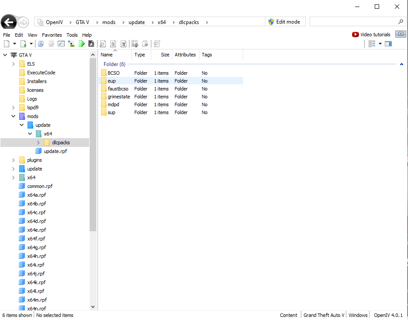Click inside the search input box
Viewport: 408px width, 320px height.
click(353, 22)
